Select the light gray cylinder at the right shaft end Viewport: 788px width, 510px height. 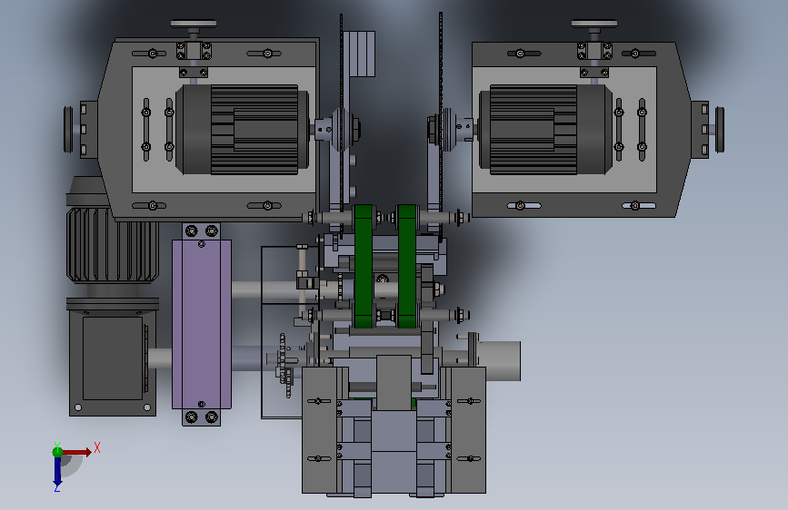tap(500, 360)
